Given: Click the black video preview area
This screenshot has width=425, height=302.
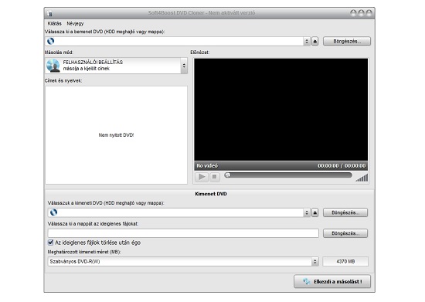Looking at the screenshot, I should (281, 110).
